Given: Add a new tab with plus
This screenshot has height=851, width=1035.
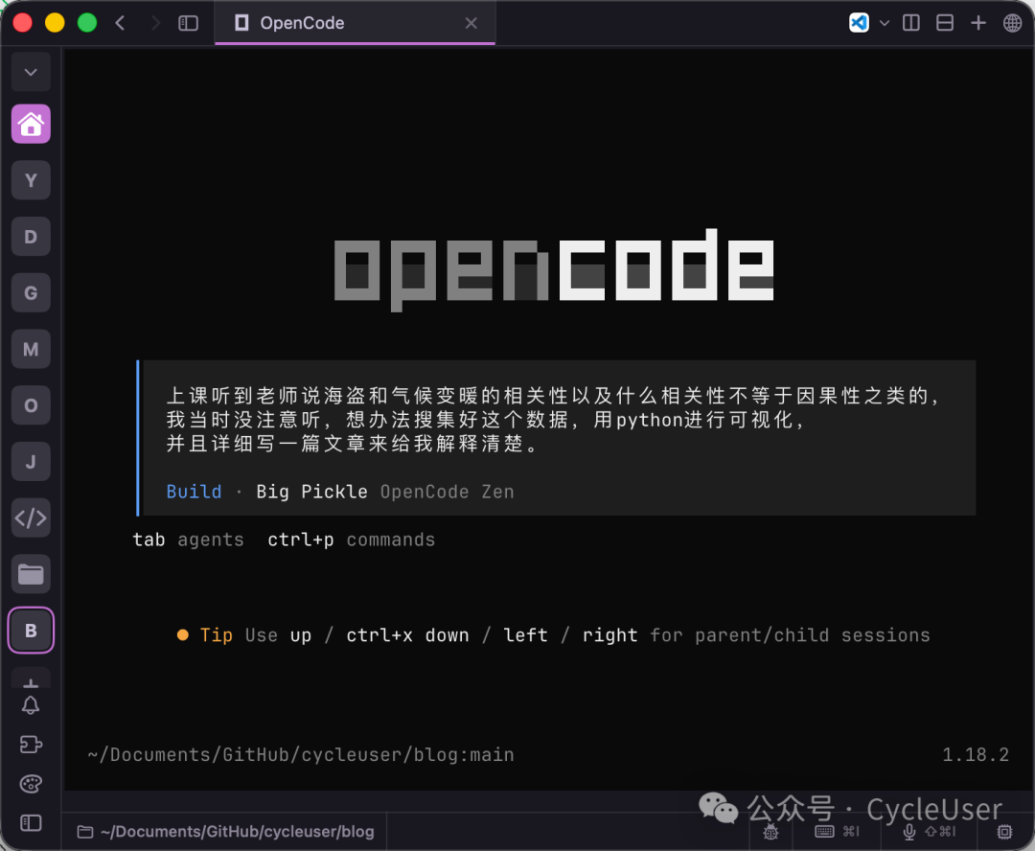Looking at the screenshot, I should (x=978, y=23).
